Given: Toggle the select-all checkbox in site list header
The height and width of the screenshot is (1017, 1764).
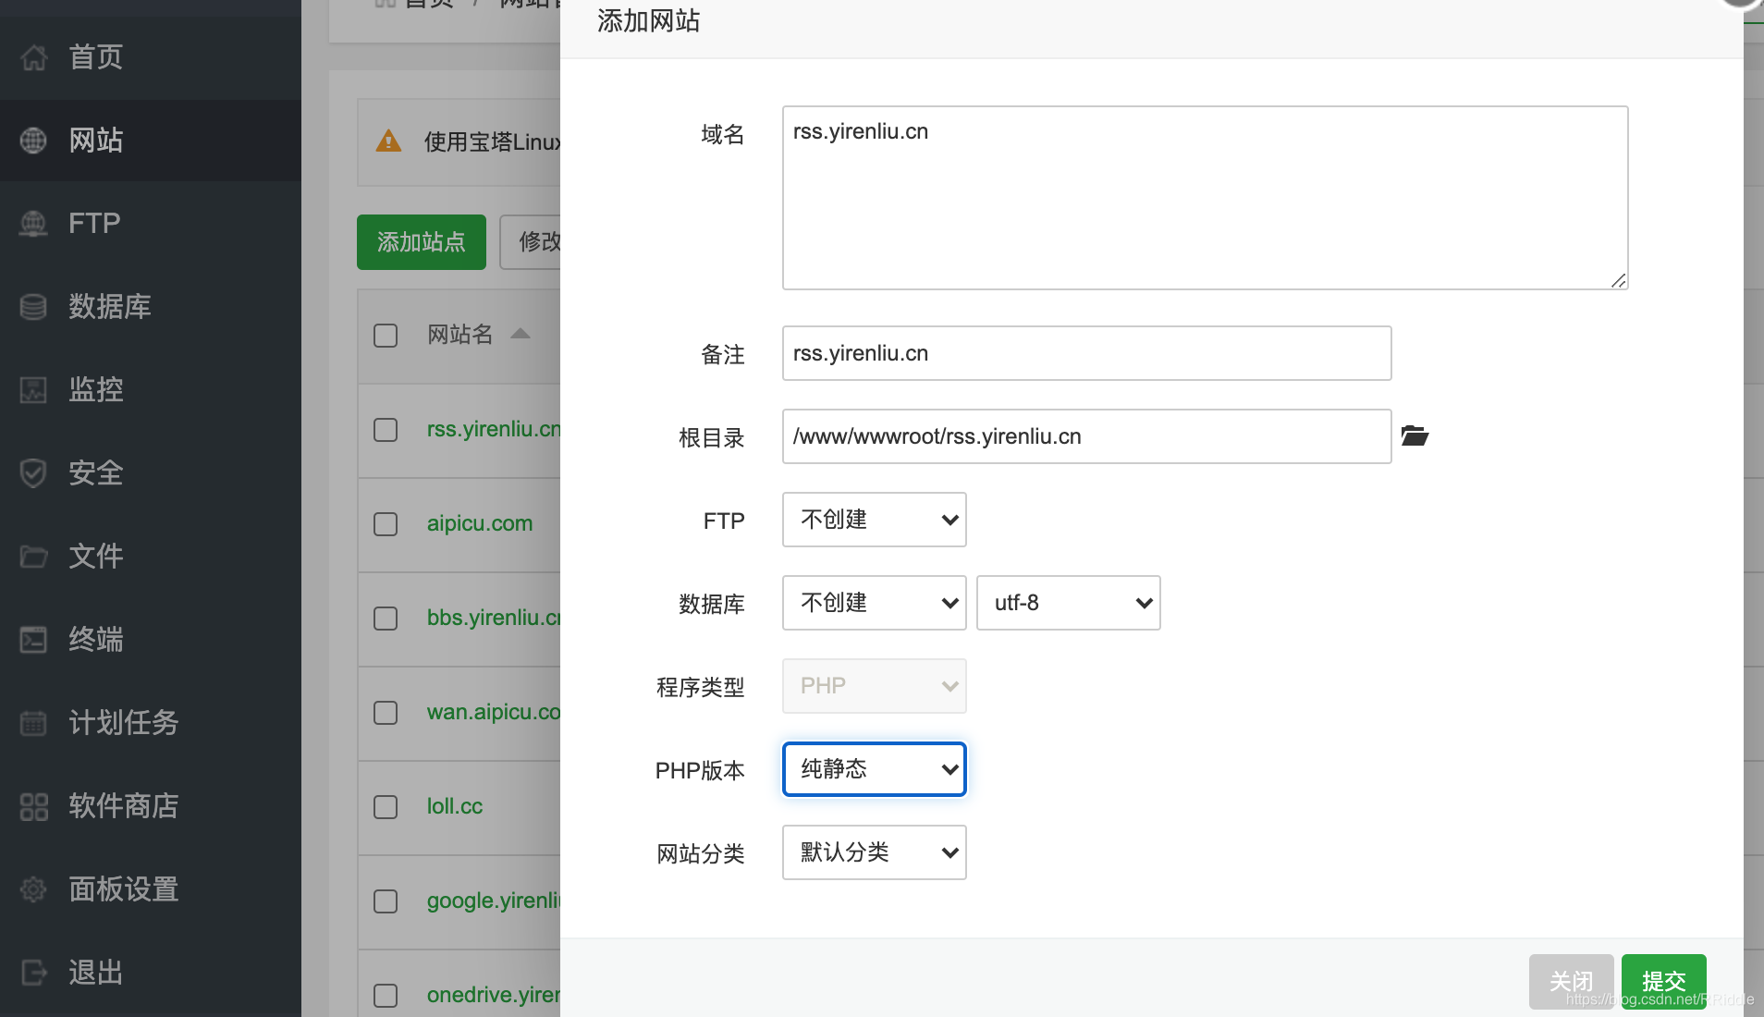Looking at the screenshot, I should [385, 336].
